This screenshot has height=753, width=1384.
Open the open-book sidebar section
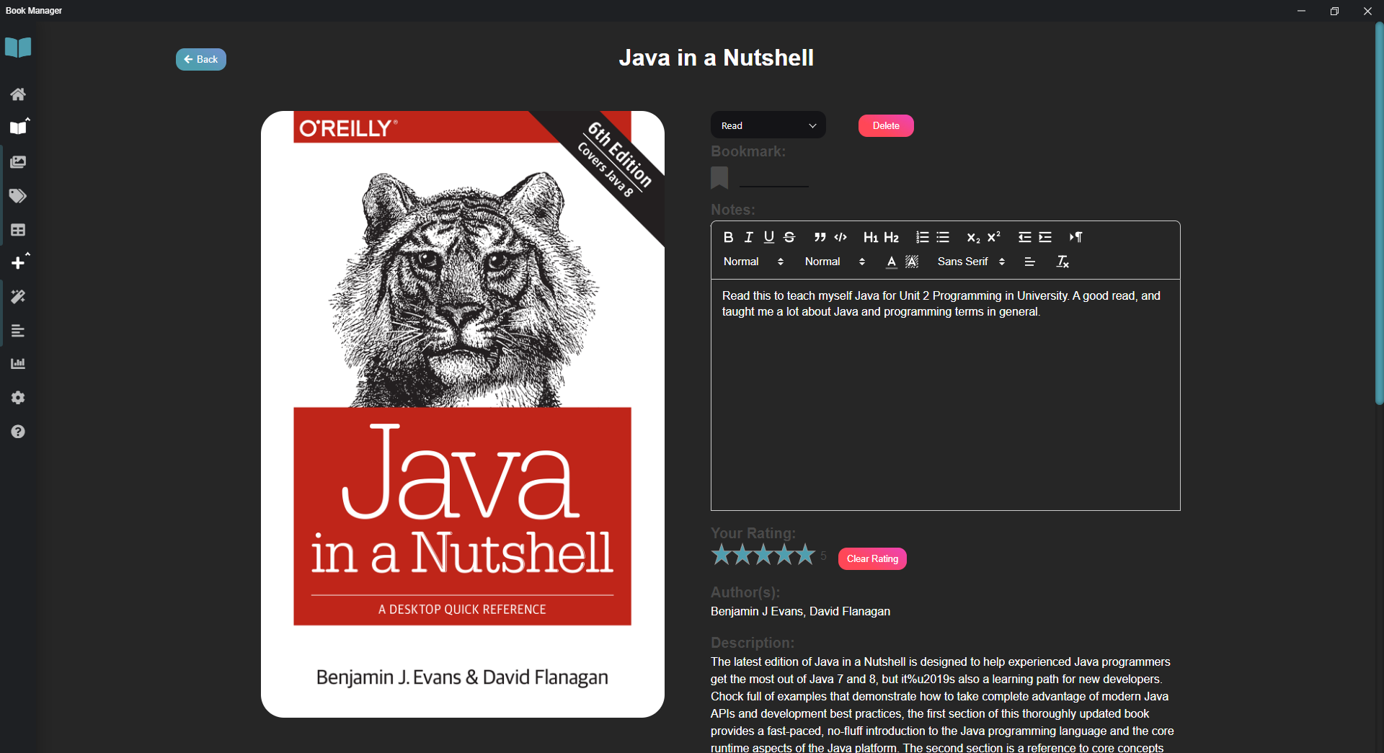click(18, 128)
